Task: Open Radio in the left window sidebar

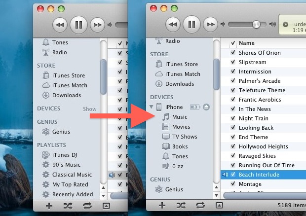Action: (x=55, y=52)
